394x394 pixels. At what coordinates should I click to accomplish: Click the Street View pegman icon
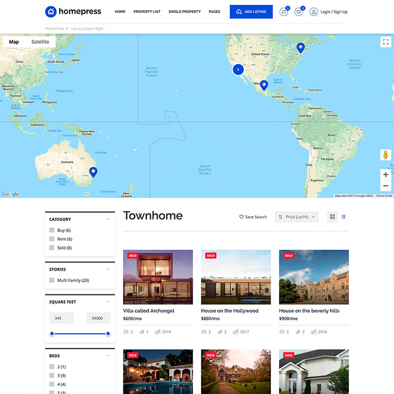[385, 155]
